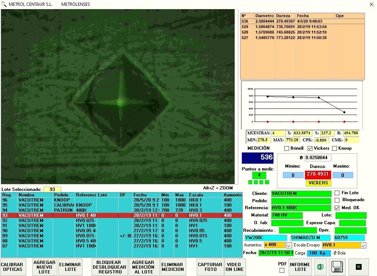Click AGREGAR NUEVO LOTE button
The width and height of the screenshot is (377, 276).
pos(45,267)
